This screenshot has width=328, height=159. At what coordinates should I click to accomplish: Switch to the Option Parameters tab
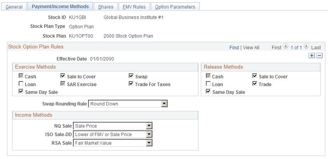pos(175,7)
